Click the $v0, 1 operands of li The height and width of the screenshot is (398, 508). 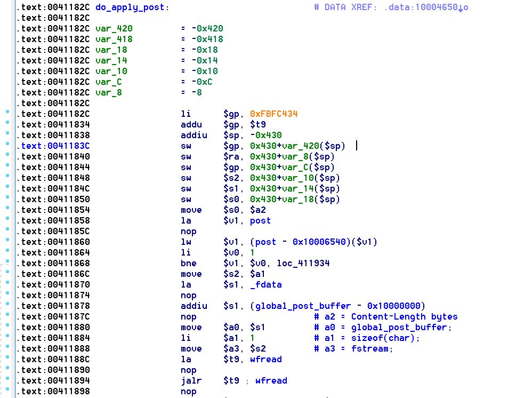239,253
